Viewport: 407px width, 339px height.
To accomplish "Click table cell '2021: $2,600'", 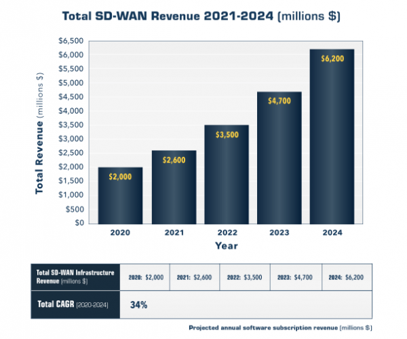I will [195, 277].
